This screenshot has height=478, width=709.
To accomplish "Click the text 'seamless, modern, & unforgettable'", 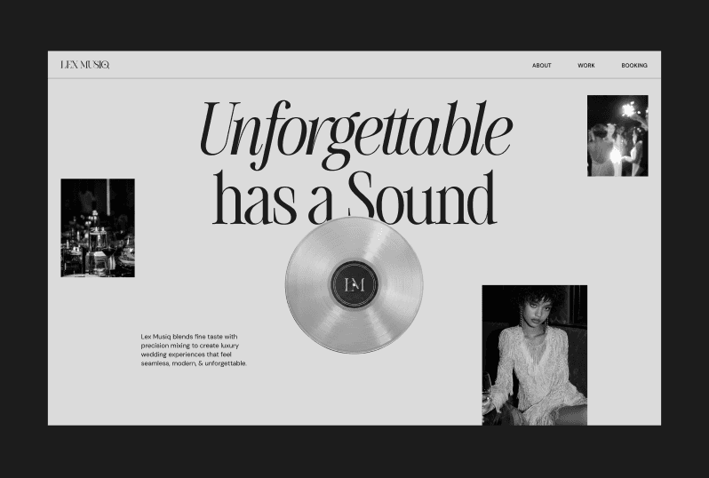I will point(194,363).
